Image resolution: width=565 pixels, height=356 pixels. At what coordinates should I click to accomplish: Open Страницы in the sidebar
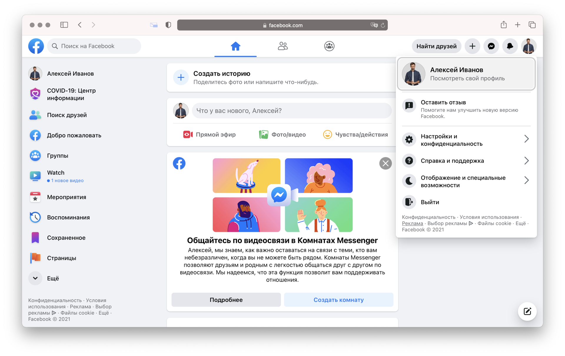point(53,258)
